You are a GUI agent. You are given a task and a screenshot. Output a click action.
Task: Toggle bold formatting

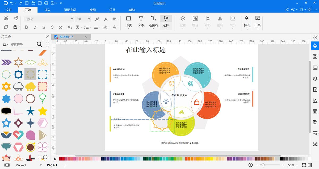click(26, 27)
